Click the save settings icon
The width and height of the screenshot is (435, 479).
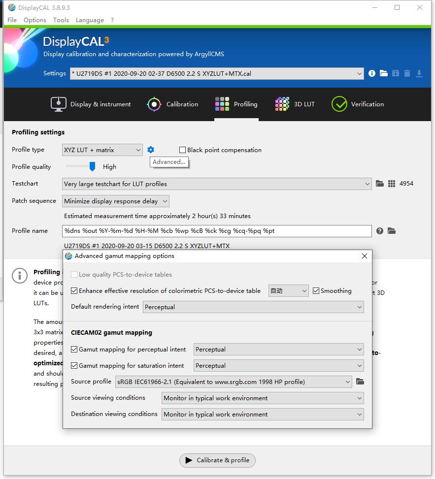(x=396, y=73)
